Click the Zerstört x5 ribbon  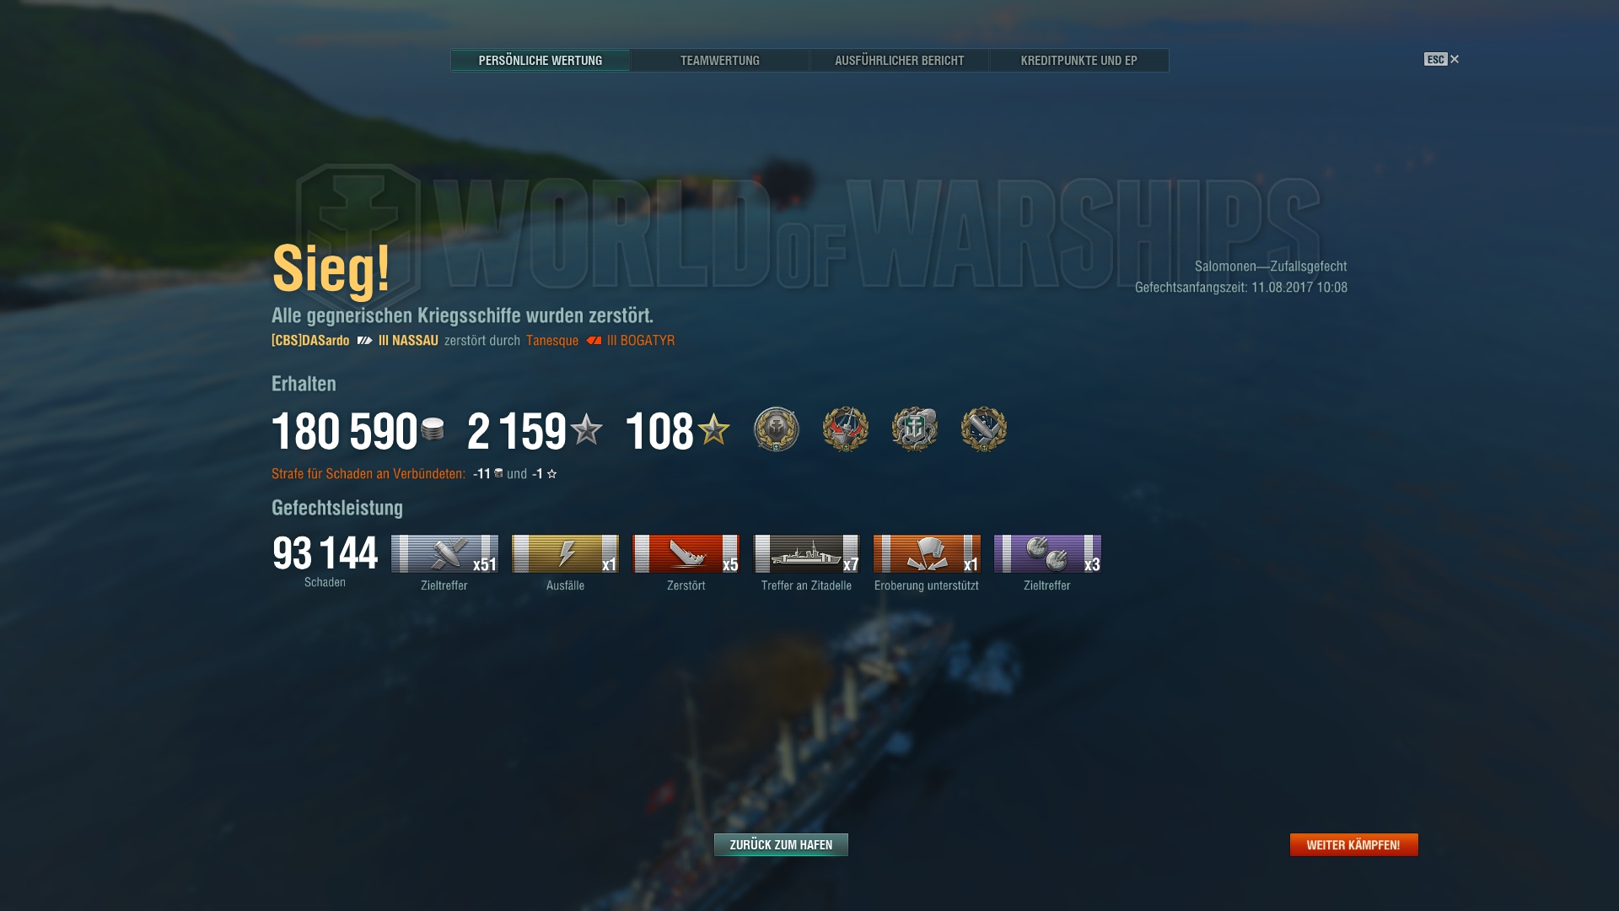tap(686, 554)
